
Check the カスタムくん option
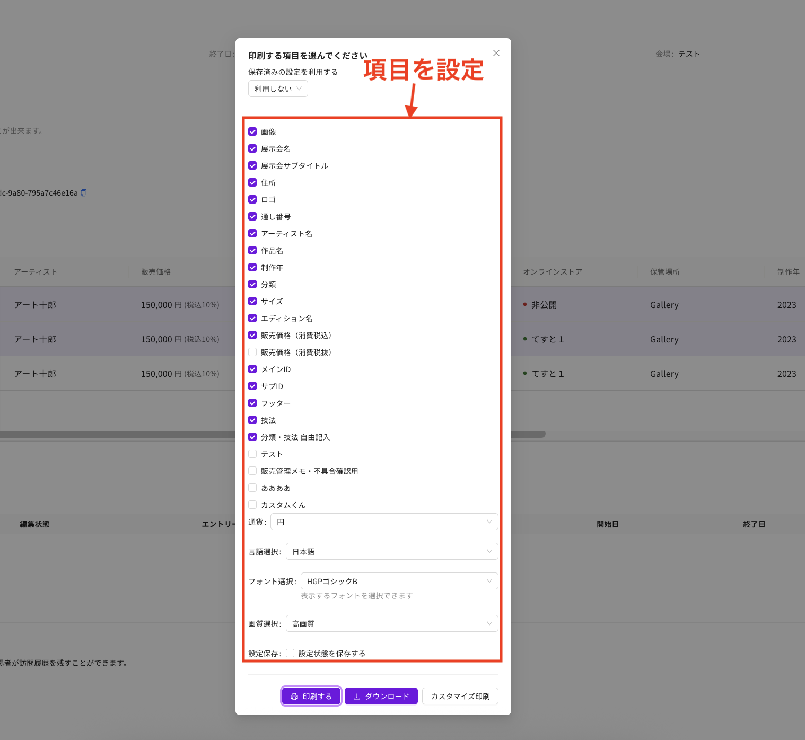[252, 505]
